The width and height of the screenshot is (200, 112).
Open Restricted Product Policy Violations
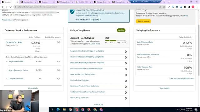84,86
